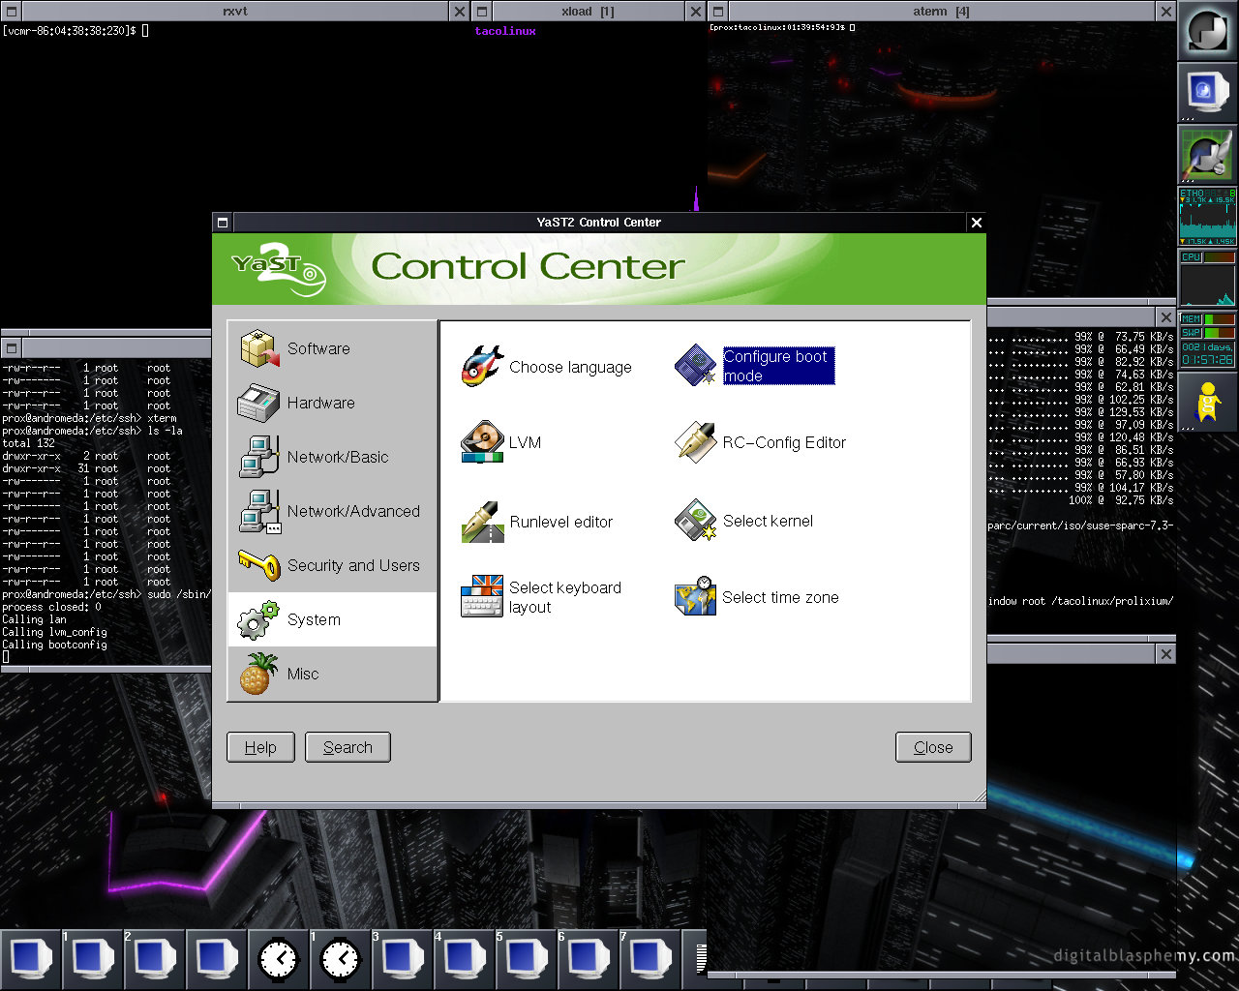Click the purple 'tacolinux' label in xload

[505, 31]
